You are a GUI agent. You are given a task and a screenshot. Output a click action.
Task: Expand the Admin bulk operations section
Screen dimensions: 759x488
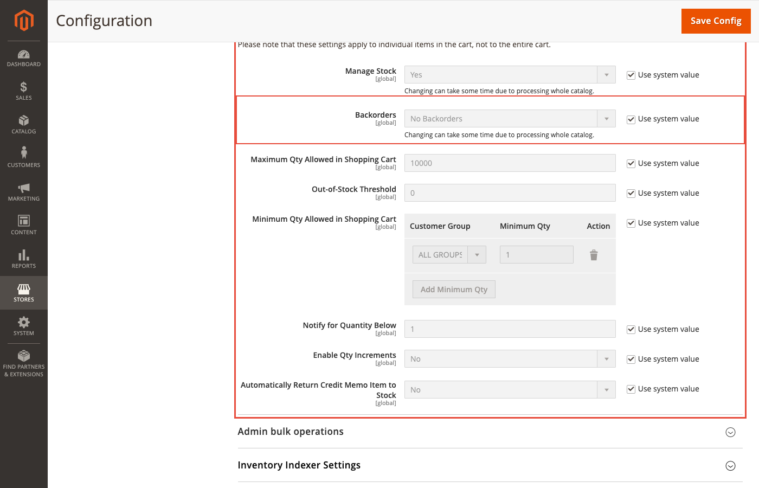click(x=730, y=432)
